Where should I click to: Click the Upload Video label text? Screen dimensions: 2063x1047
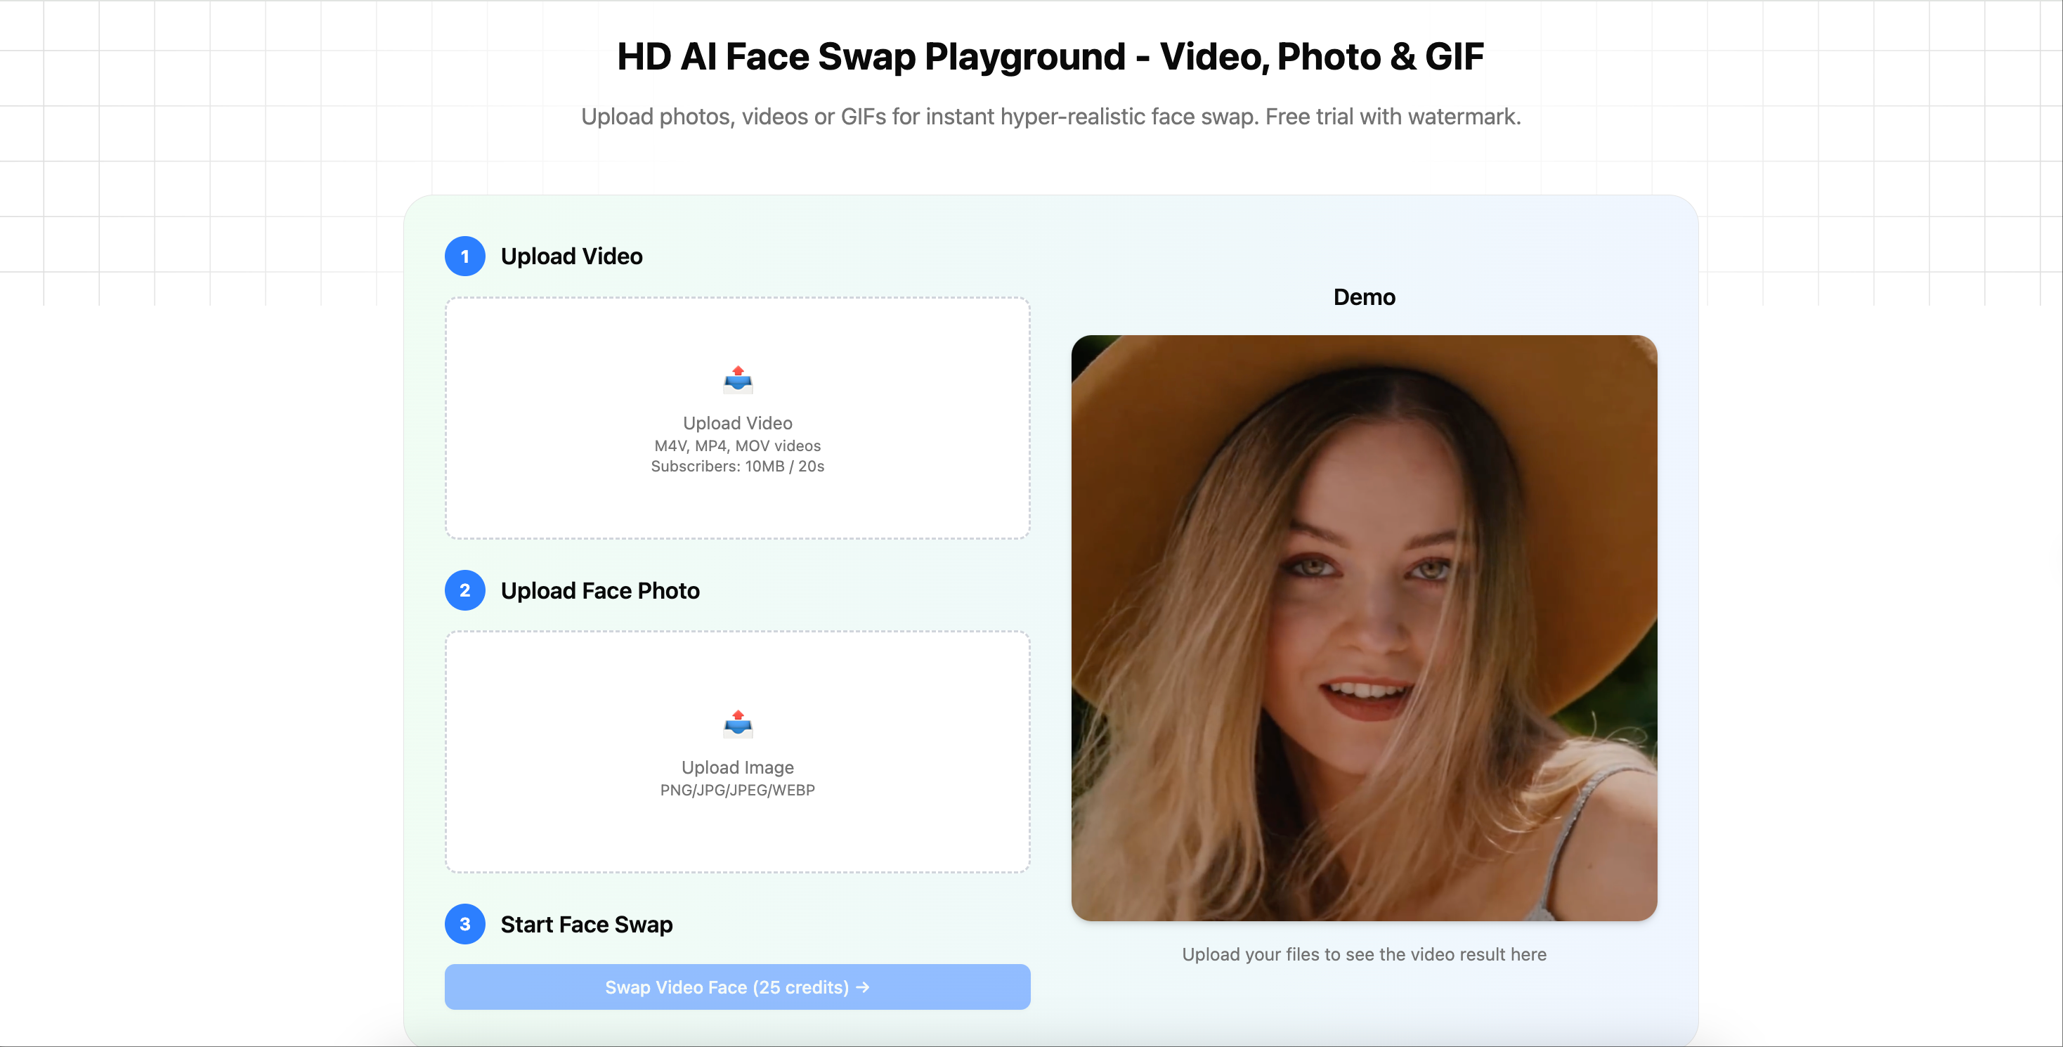click(x=738, y=422)
